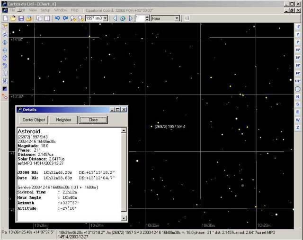Toggle night vision black-blue square icon

coord(5,89)
